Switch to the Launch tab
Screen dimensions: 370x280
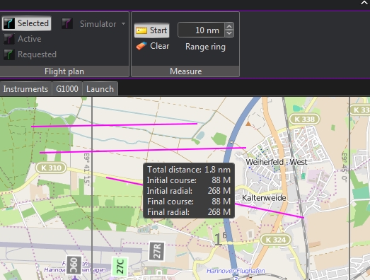tap(100, 89)
